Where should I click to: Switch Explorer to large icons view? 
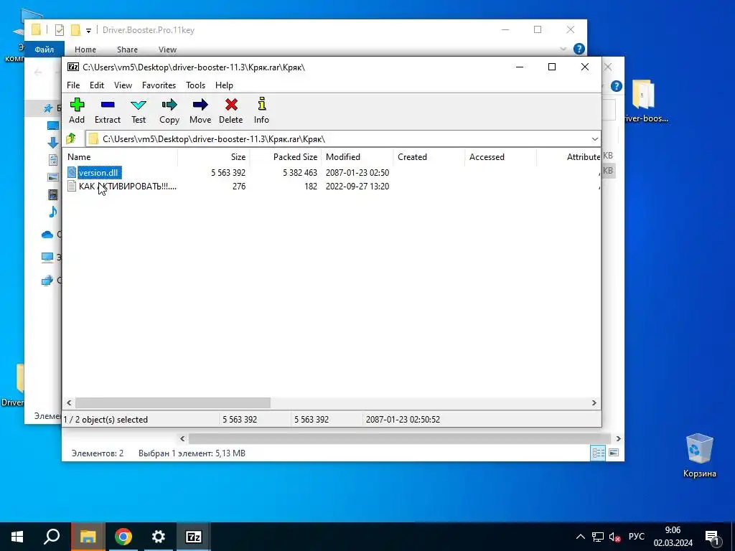(x=614, y=453)
